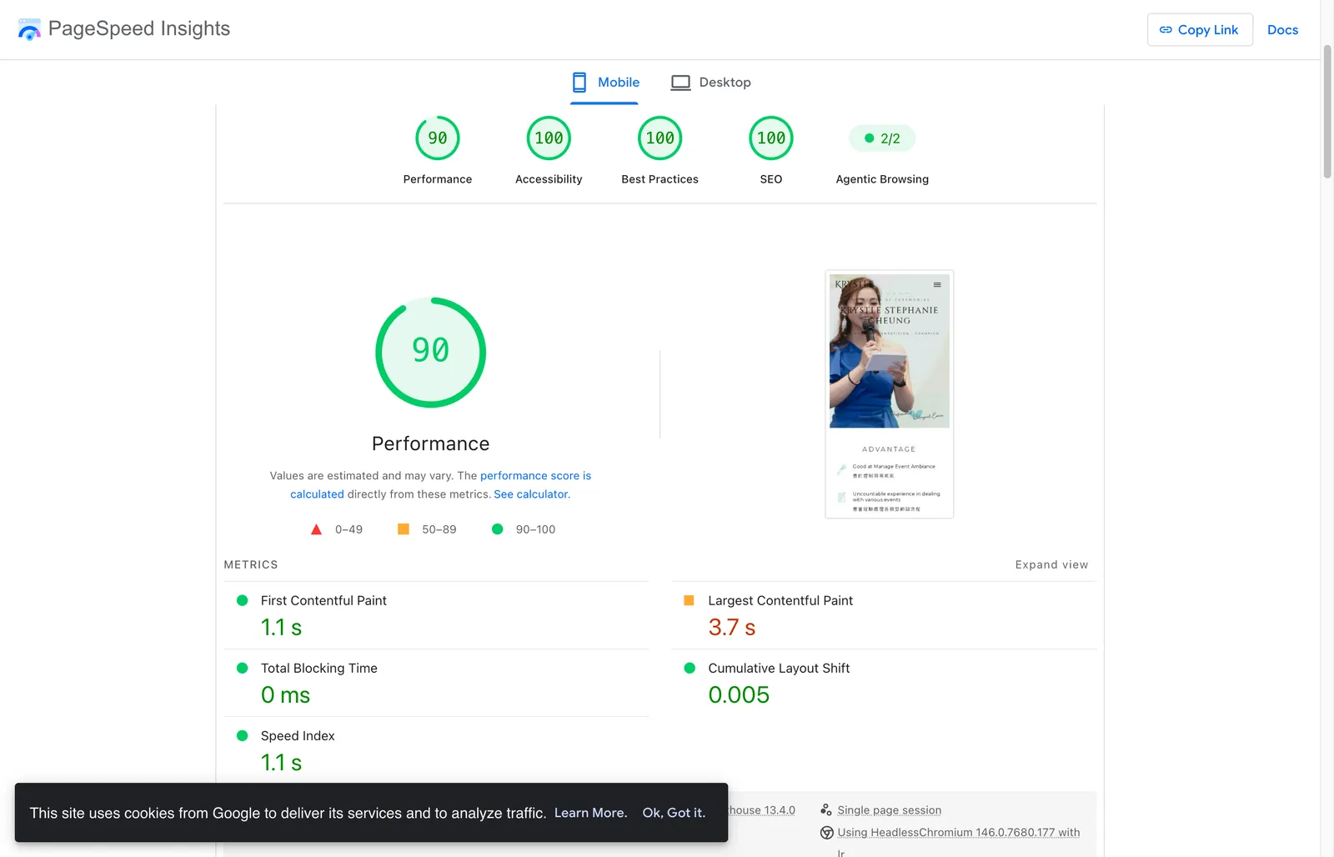Click the page vertical scrollbar thumb
Screen dimensions: 1334x857
coord(1327,112)
